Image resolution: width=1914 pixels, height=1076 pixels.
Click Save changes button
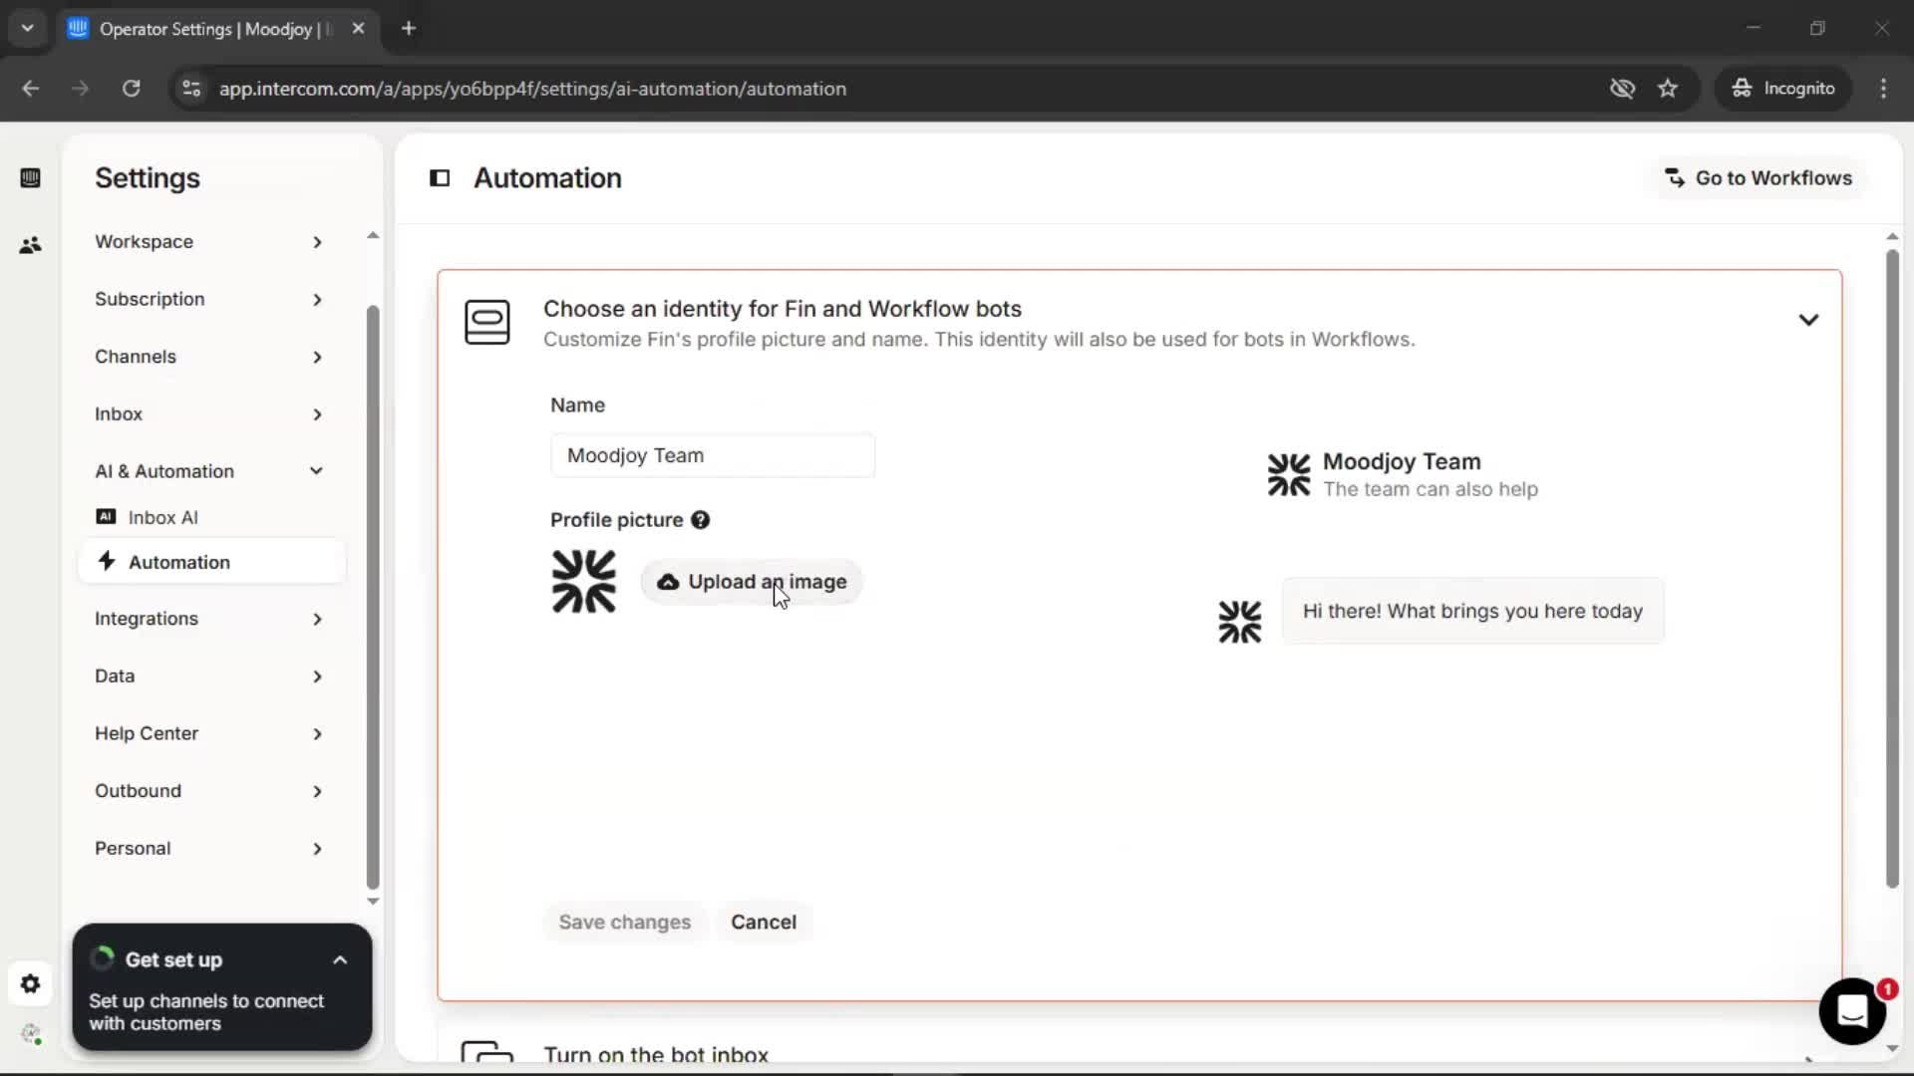pos(624,923)
